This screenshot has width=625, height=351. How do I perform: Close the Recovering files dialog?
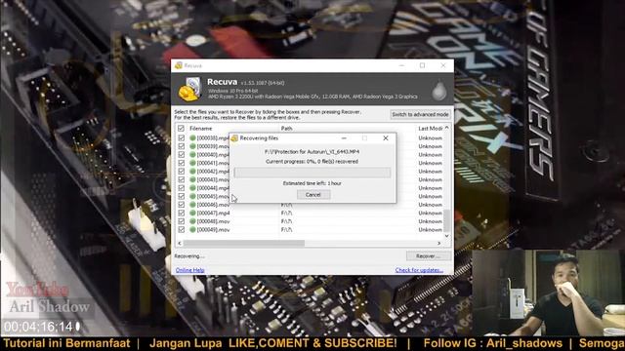(x=386, y=138)
